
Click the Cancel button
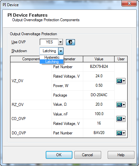click(x=88, y=155)
